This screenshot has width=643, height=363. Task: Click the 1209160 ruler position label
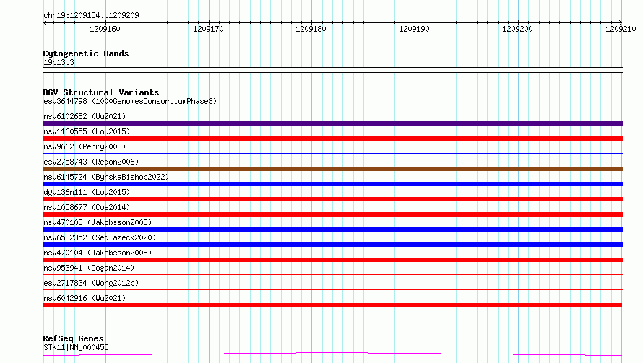pyautogui.click(x=105, y=29)
